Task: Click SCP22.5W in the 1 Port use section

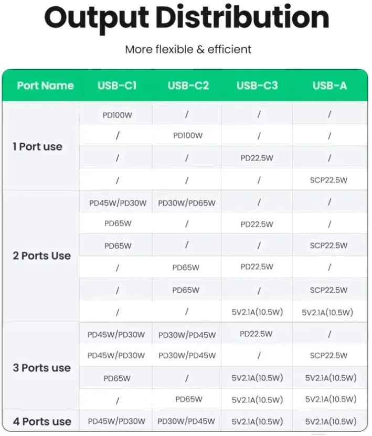Action: (328, 180)
